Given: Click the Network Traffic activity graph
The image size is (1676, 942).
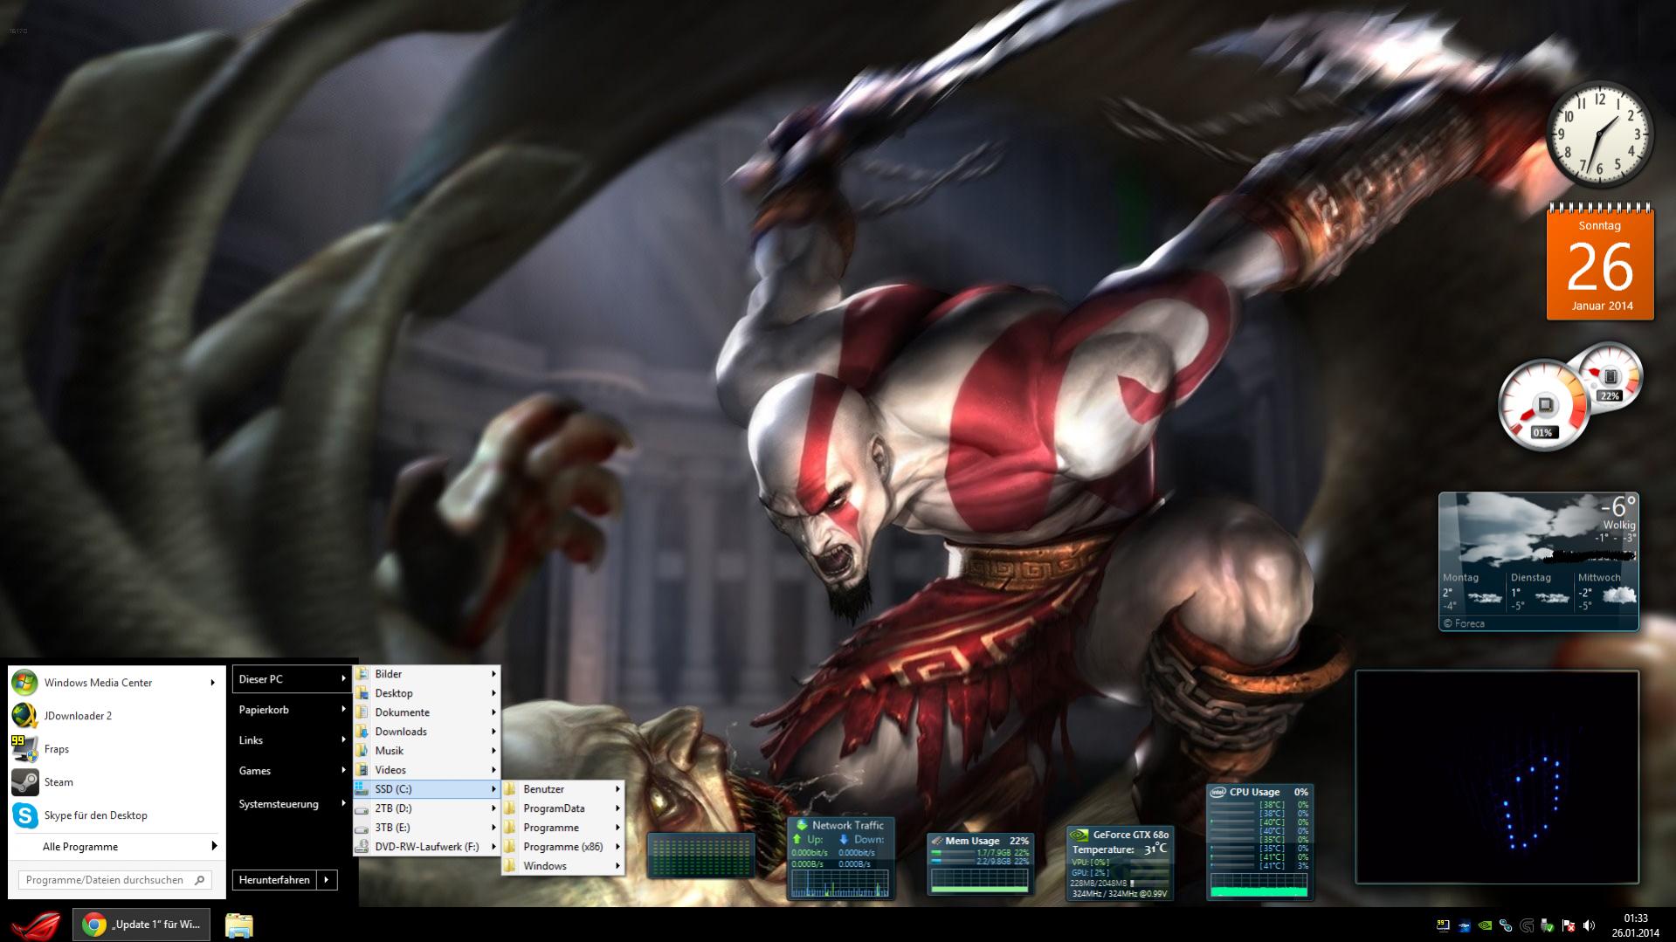Looking at the screenshot, I should 840,883.
